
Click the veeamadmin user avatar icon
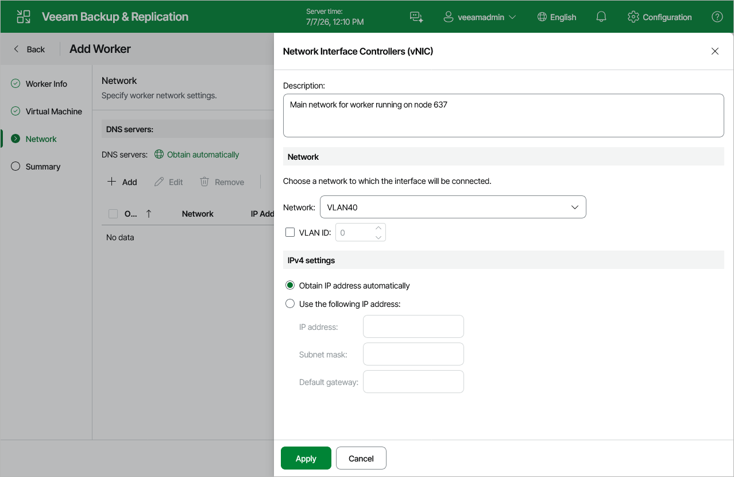tap(449, 17)
